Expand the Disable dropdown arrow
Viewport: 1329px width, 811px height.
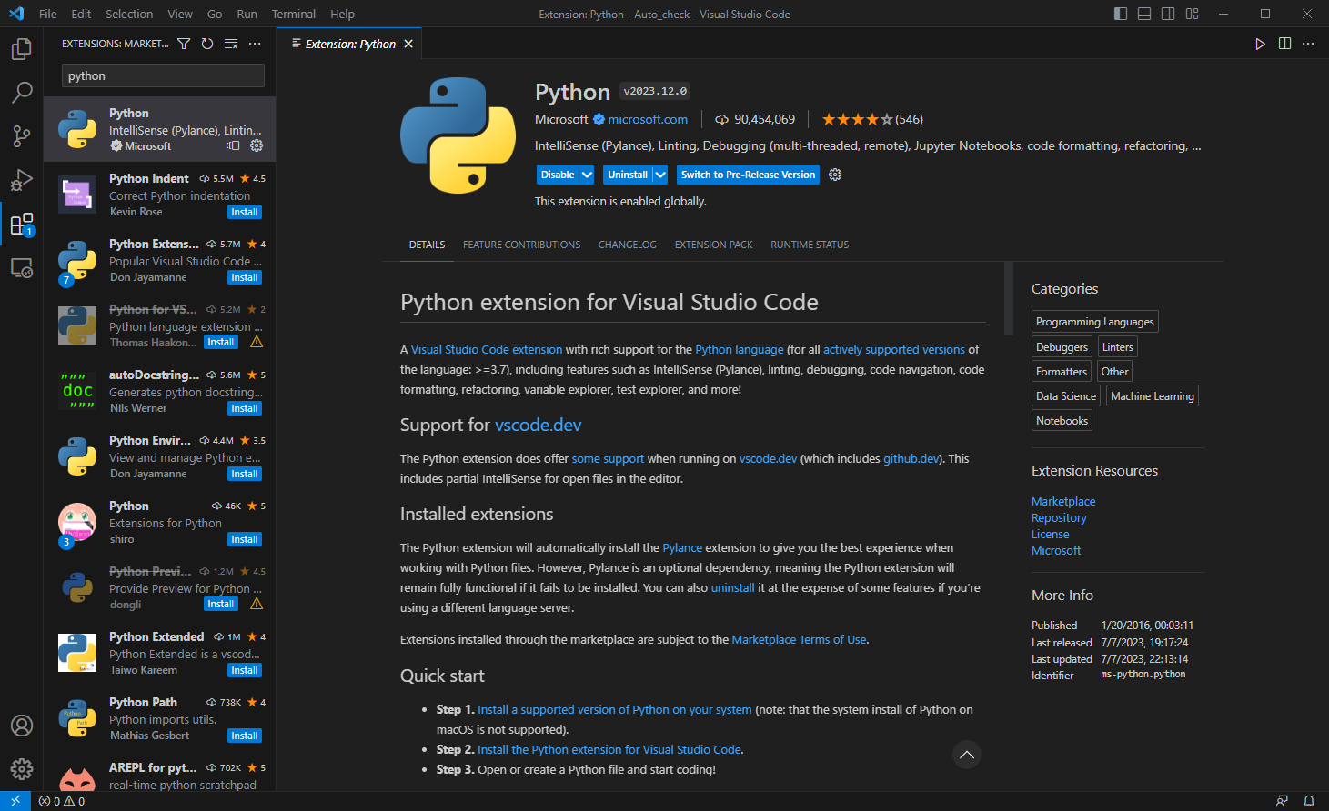point(587,175)
